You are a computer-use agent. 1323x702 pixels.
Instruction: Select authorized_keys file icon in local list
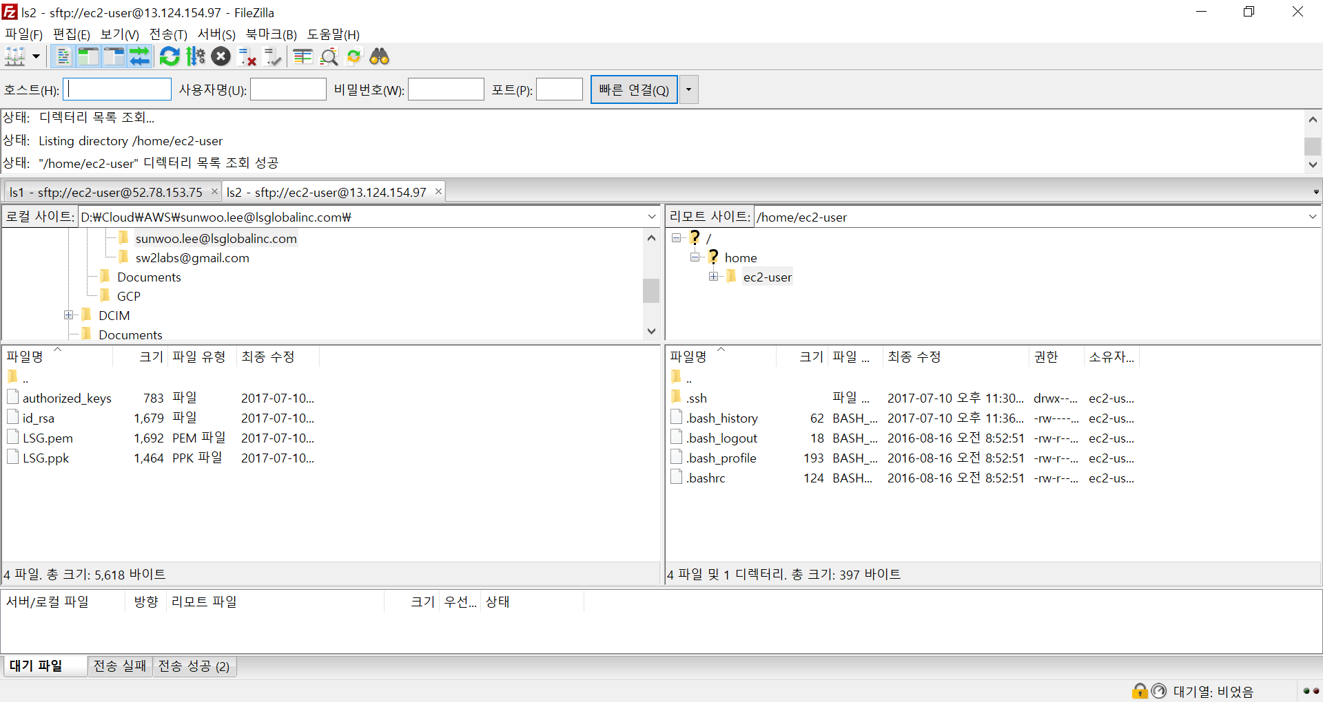point(12,397)
